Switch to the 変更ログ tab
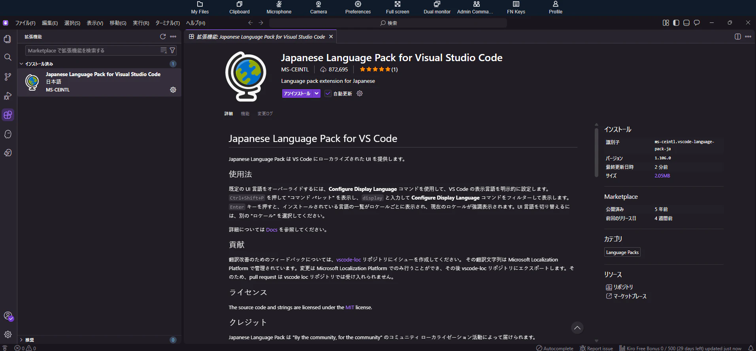The width and height of the screenshot is (756, 351). pyautogui.click(x=265, y=114)
